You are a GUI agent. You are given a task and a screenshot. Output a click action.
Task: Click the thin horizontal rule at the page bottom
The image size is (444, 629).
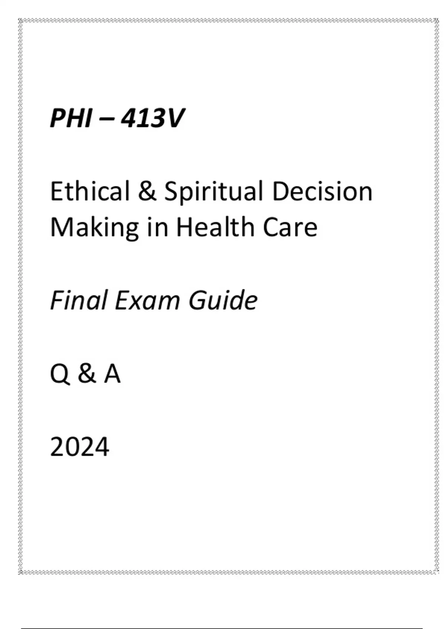(222, 628)
